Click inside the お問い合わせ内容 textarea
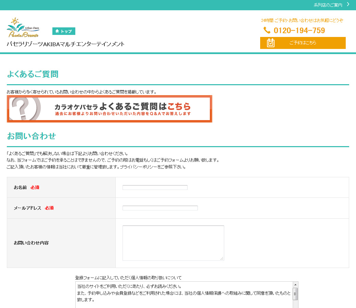 173,243
